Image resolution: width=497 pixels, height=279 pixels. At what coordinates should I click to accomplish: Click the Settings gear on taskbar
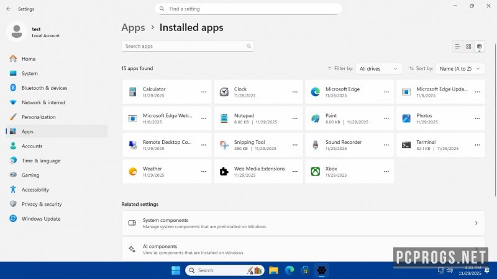click(x=321, y=270)
